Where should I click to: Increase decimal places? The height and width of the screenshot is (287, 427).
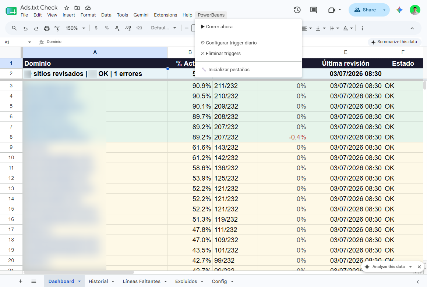[x=128, y=28]
